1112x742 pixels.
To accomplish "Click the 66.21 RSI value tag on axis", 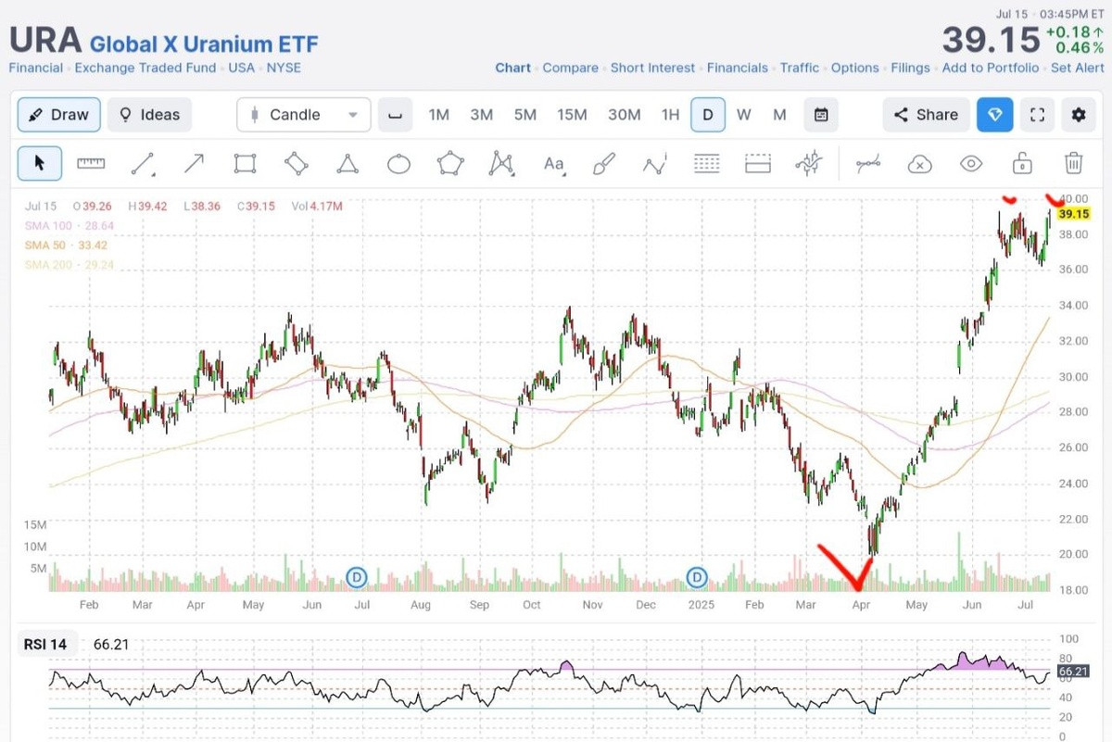I will (x=1073, y=672).
